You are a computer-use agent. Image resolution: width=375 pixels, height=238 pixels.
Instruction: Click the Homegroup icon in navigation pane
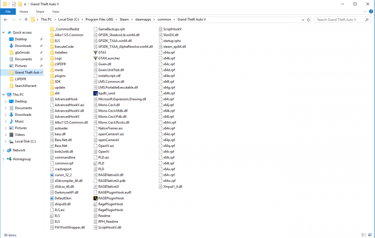[x=9, y=159]
